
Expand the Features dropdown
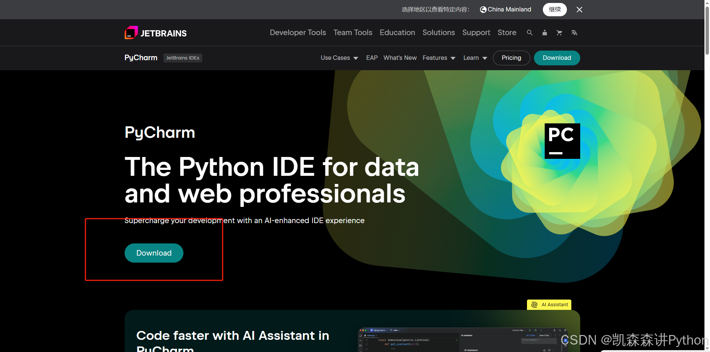click(x=439, y=58)
